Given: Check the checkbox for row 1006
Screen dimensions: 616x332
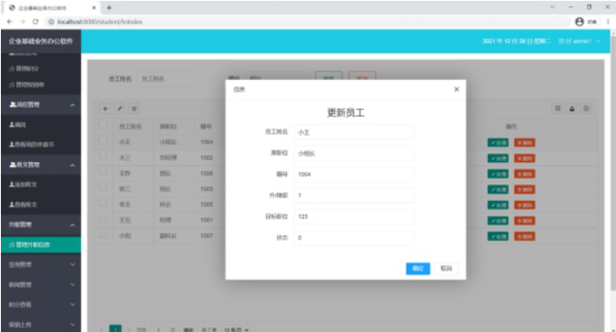Looking at the screenshot, I should click(x=103, y=172).
